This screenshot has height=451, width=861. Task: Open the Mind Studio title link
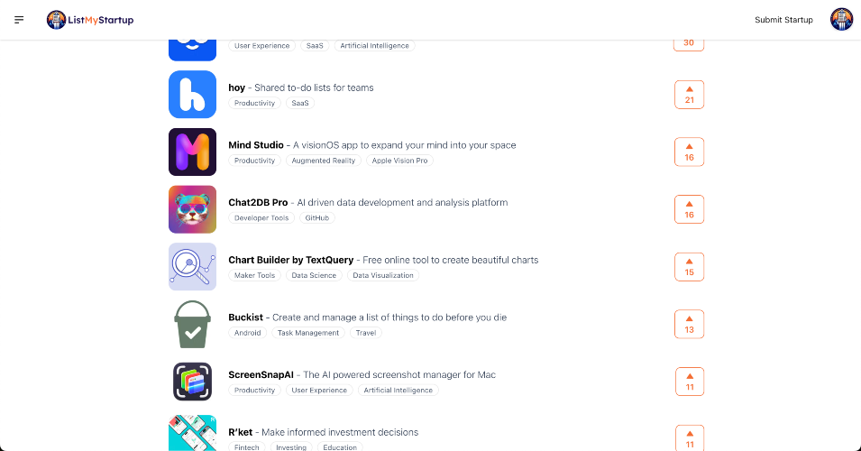pyautogui.click(x=256, y=145)
